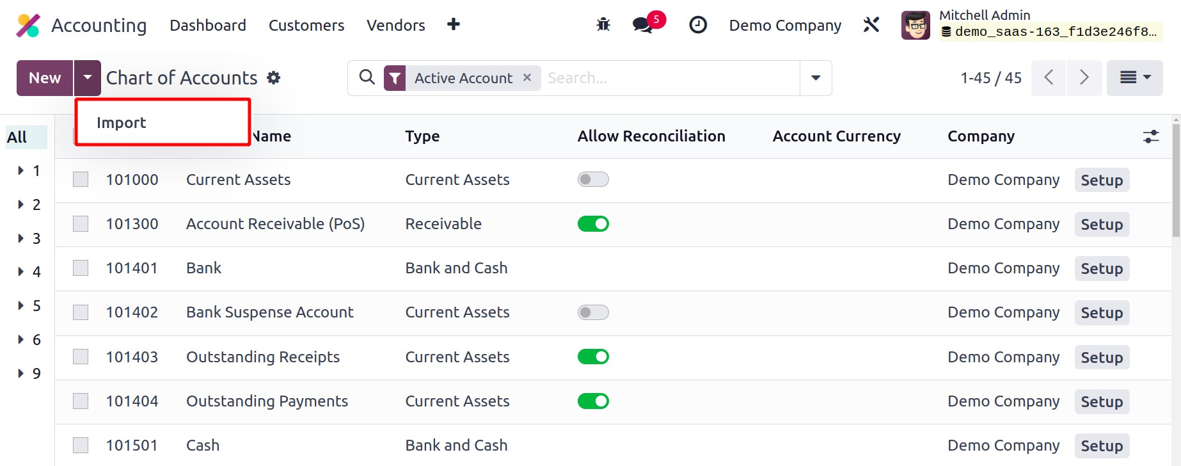1181x466 pixels.
Task: Open the Customers menu
Action: [x=306, y=25]
